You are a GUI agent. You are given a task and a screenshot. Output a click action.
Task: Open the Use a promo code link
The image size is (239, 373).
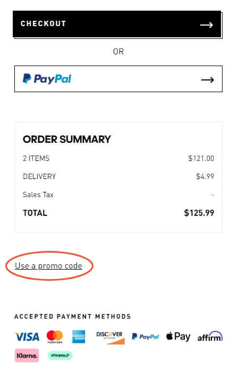pyautogui.click(x=48, y=266)
